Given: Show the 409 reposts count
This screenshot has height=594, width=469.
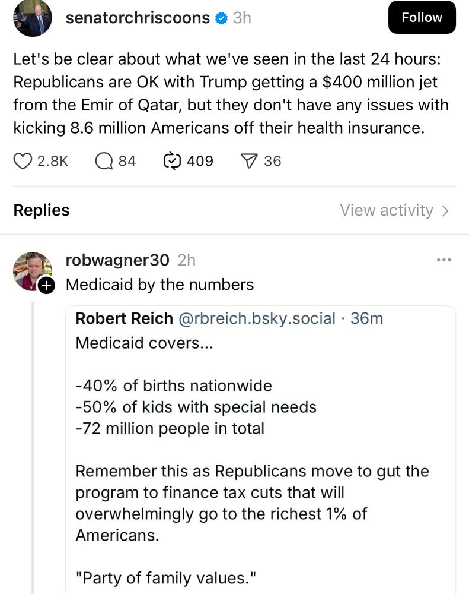Looking at the screenshot, I should point(200,161).
